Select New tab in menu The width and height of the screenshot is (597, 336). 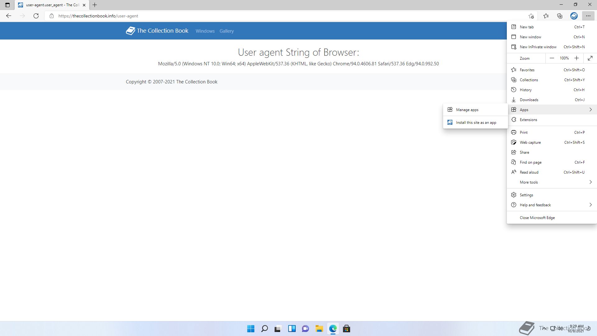pos(552,27)
